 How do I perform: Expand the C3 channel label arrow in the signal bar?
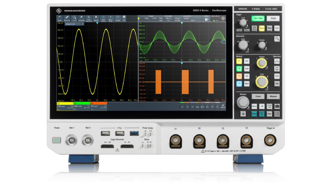(106, 103)
